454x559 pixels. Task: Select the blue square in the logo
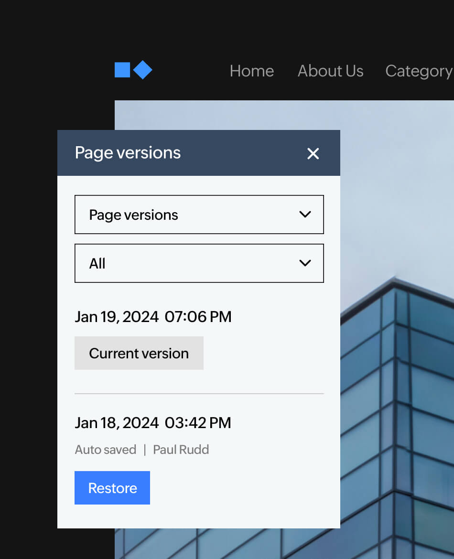(122, 69)
